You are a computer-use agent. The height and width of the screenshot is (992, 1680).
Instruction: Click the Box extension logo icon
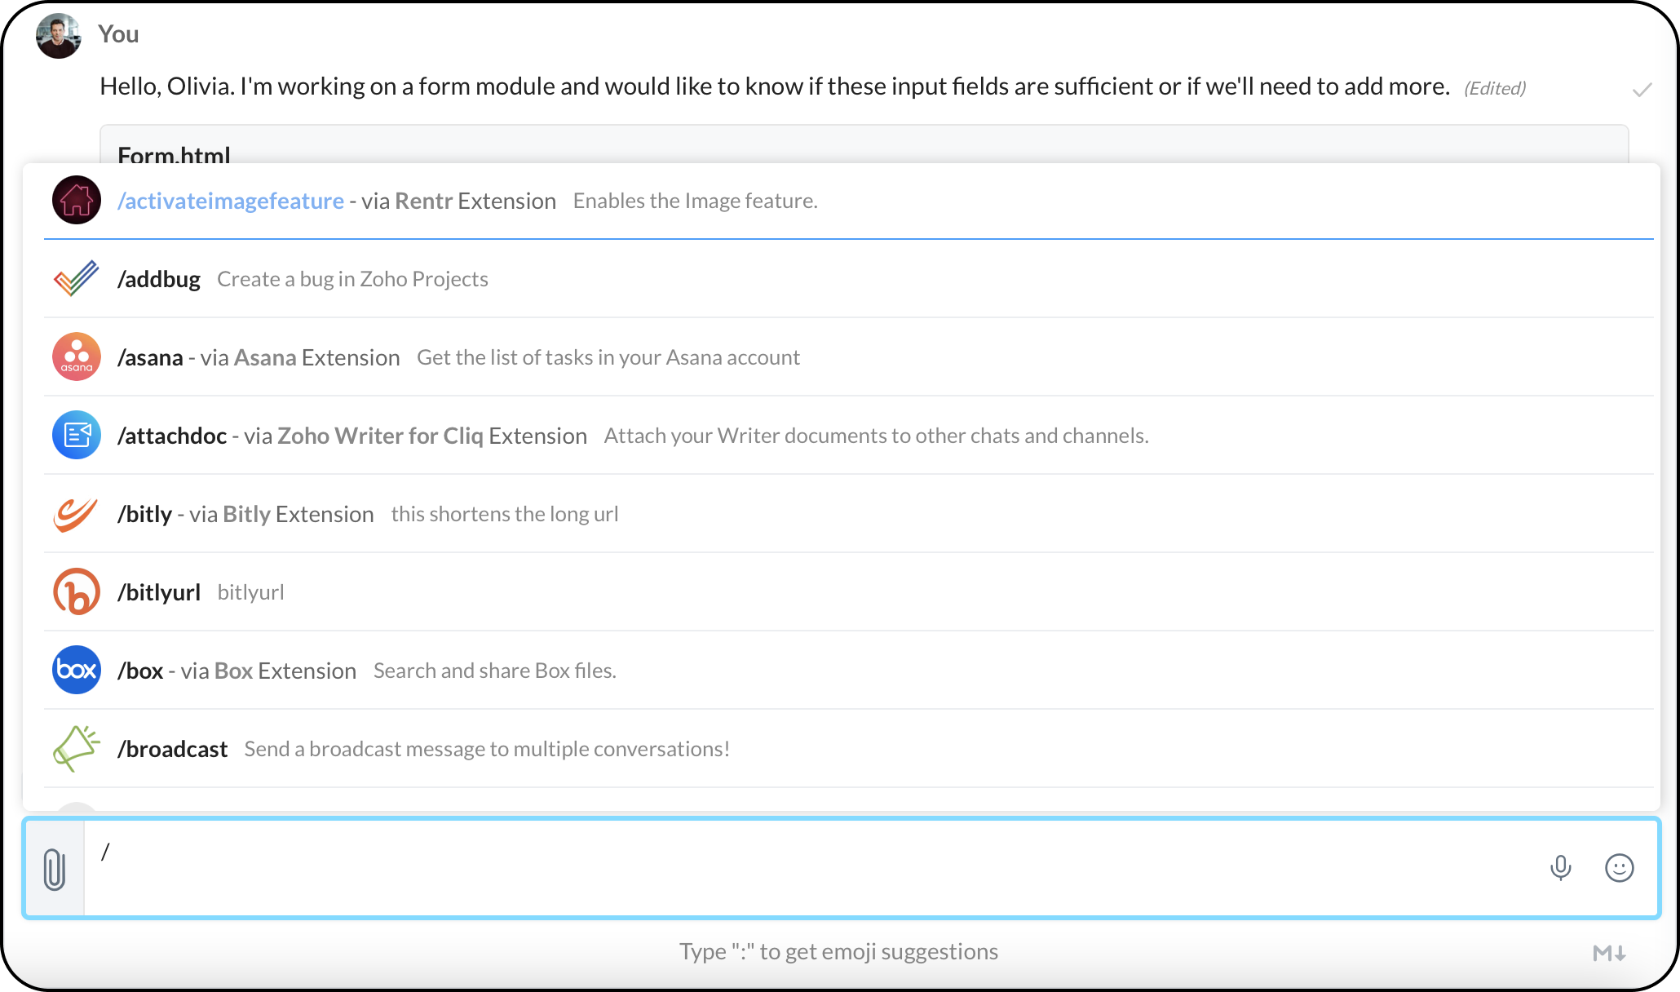pos(77,670)
